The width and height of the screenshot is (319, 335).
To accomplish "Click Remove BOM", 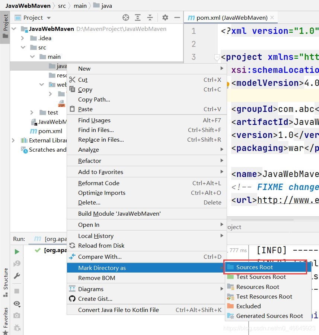I will [147, 278].
